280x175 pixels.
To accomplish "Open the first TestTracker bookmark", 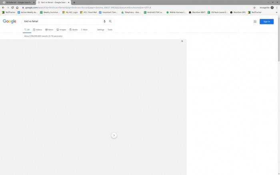I will coord(8,12).
